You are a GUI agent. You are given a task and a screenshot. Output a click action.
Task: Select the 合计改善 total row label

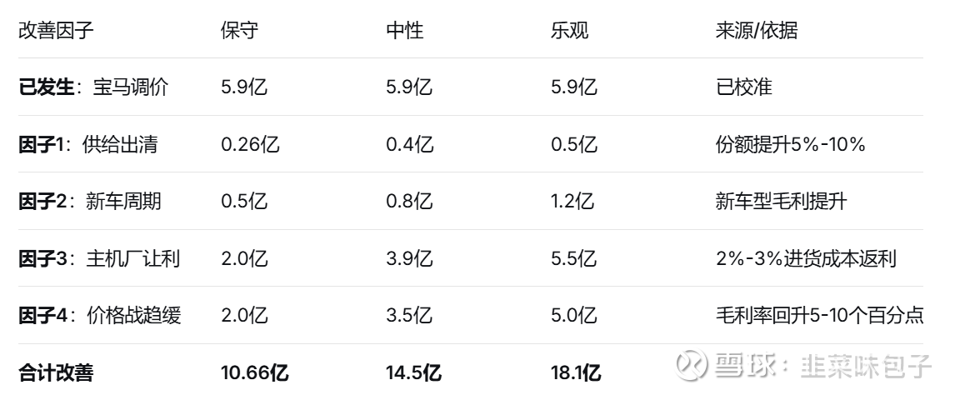coord(56,372)
